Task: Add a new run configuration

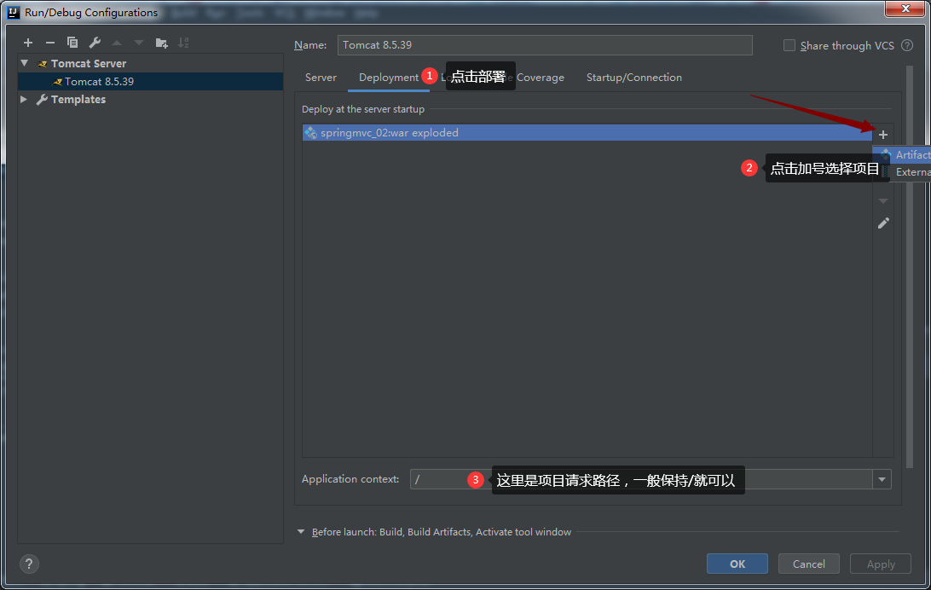Action: pyautogui.click(x=28, y=43)
